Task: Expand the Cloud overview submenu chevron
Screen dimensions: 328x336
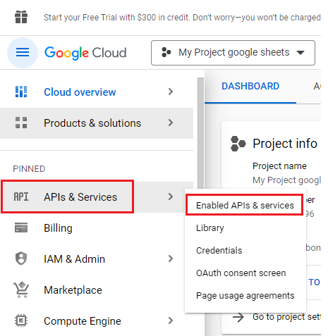Action: tap(171, 92)
